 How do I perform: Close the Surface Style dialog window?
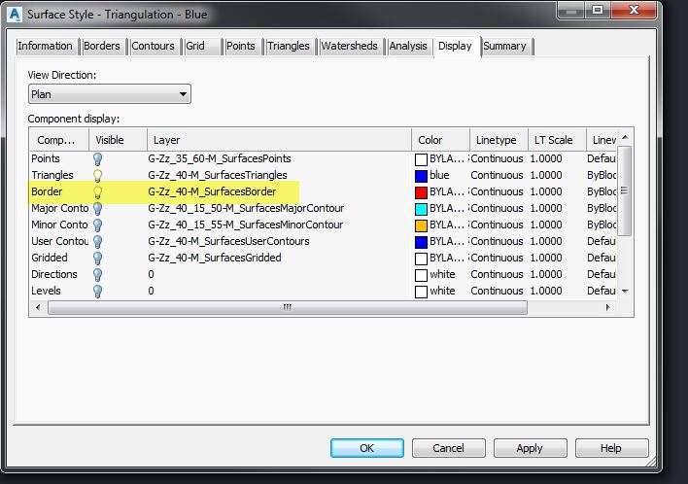[634, 10]
